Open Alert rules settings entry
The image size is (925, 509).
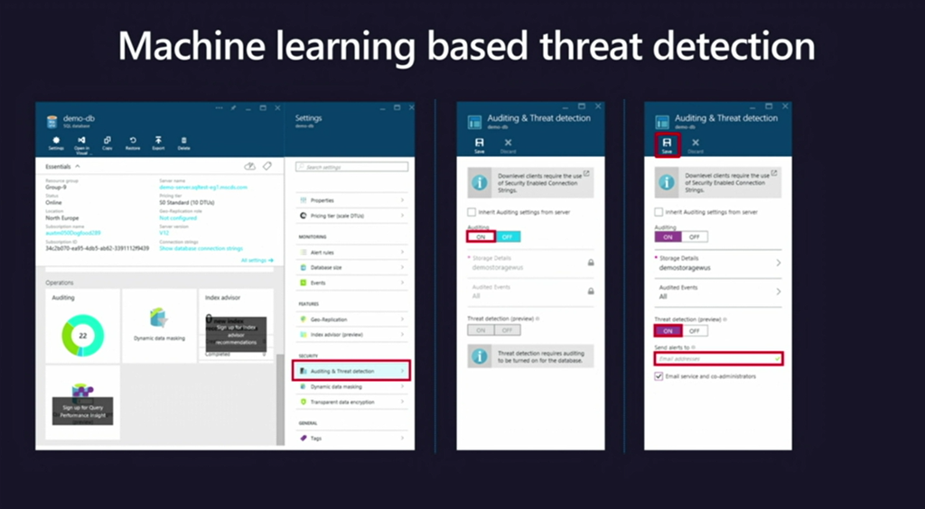pyautogui.click(x=352, y=252)
